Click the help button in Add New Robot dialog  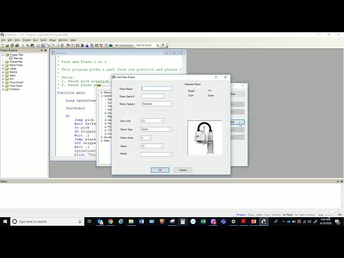point(216,77)
